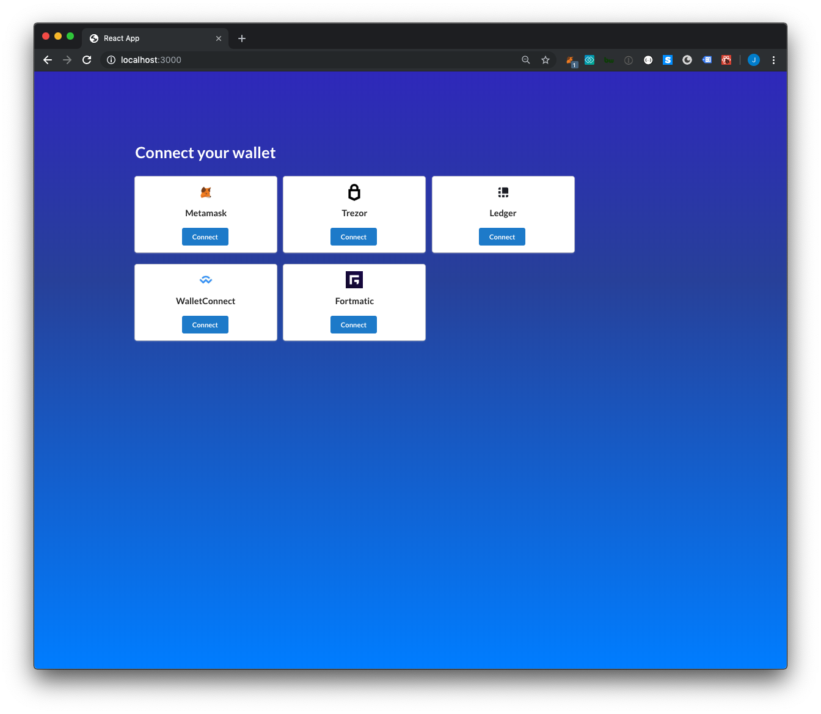The height and width of the screenshot is (714, 821).
Task: Open the teal diamond extension icon
Action: pyautogui.click(x=589, y=60)
